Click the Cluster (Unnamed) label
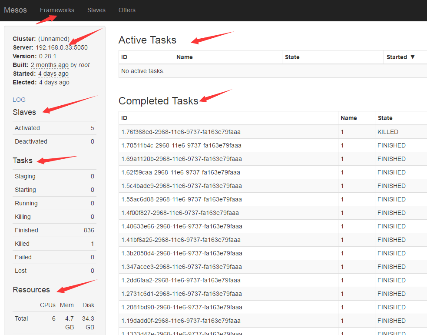The image size is (427, 335). click(41, 39)
